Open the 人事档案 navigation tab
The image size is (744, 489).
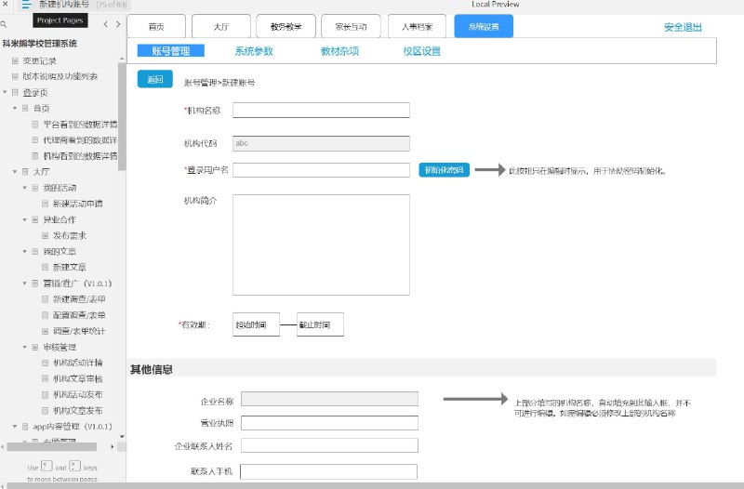point(417,27)
